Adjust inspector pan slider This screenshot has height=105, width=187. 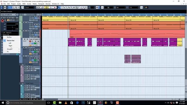pos(12,27)
